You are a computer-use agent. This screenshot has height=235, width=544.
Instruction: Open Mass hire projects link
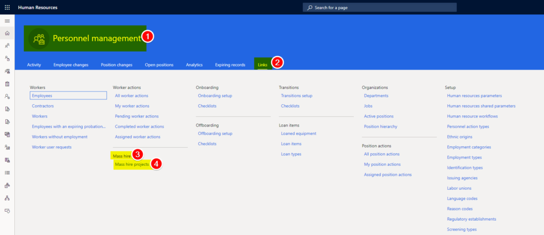132,164
